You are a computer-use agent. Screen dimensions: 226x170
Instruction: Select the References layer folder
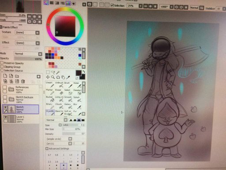click(x=21, y=89)
